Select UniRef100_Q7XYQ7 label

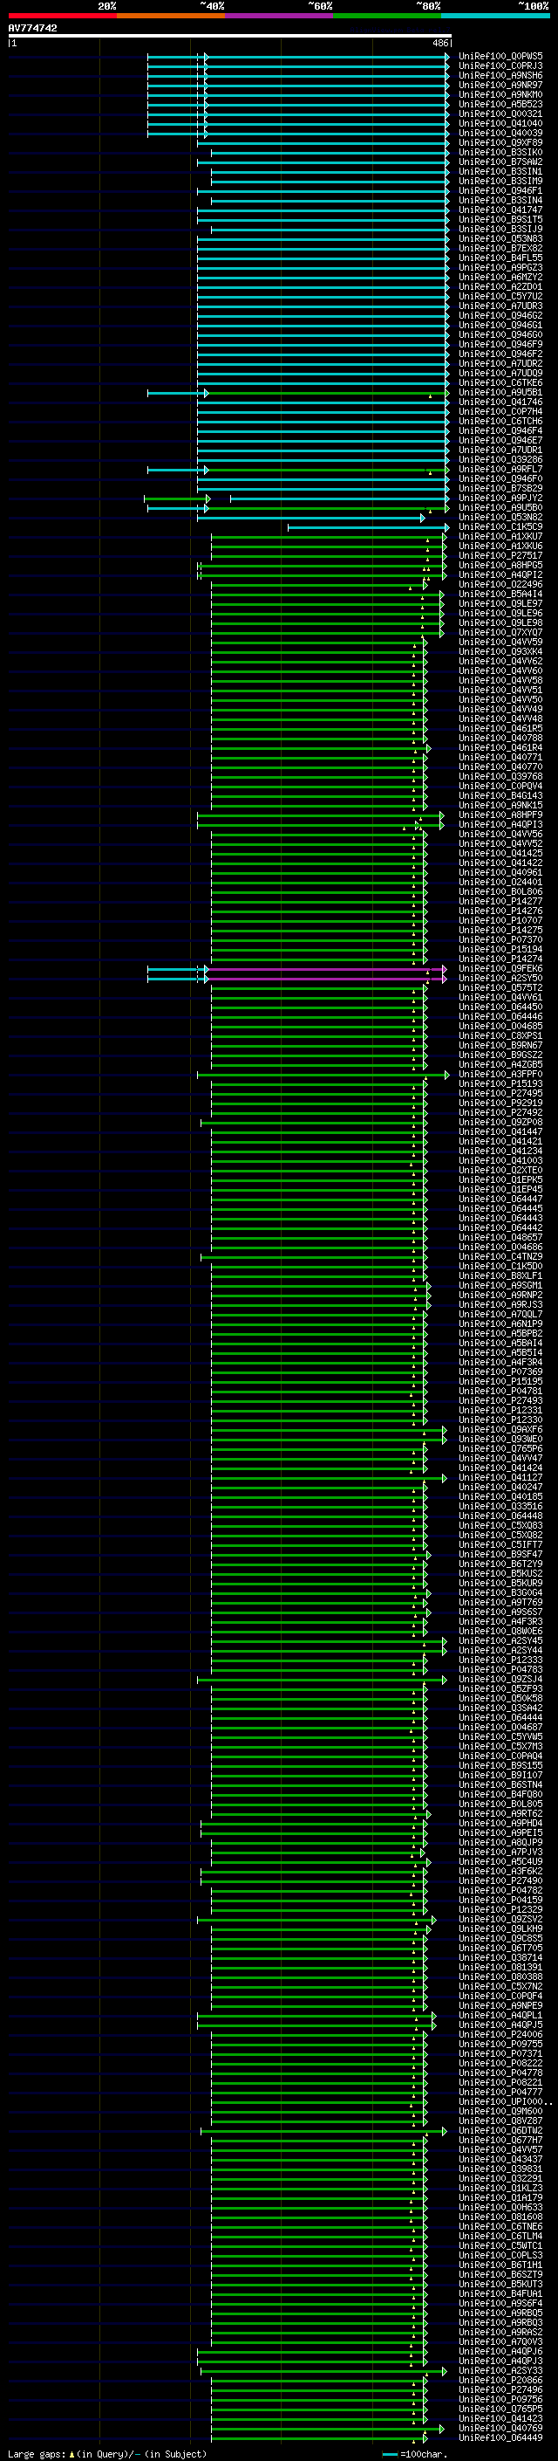coord(500,632)
